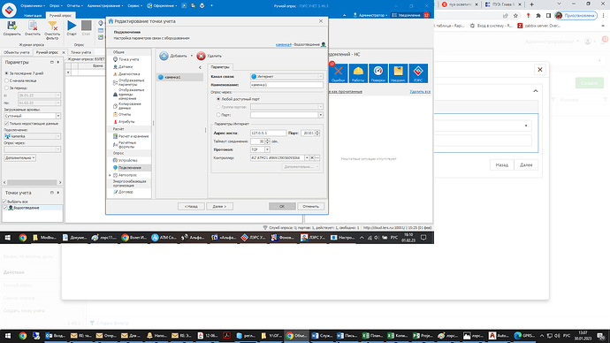Click the Chrome icon on the inner taskbar

click(x=23, y=237)
